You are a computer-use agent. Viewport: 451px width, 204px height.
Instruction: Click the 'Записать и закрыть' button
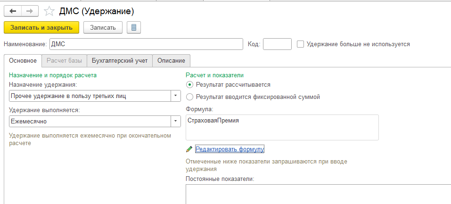point(41,28)
